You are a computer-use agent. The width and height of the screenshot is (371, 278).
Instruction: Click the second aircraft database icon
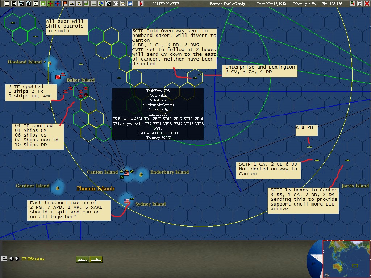(28, 4)
